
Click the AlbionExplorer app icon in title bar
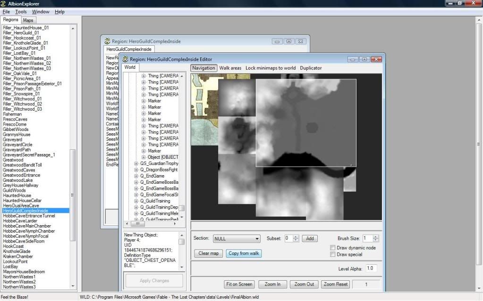tap(3, 4)
